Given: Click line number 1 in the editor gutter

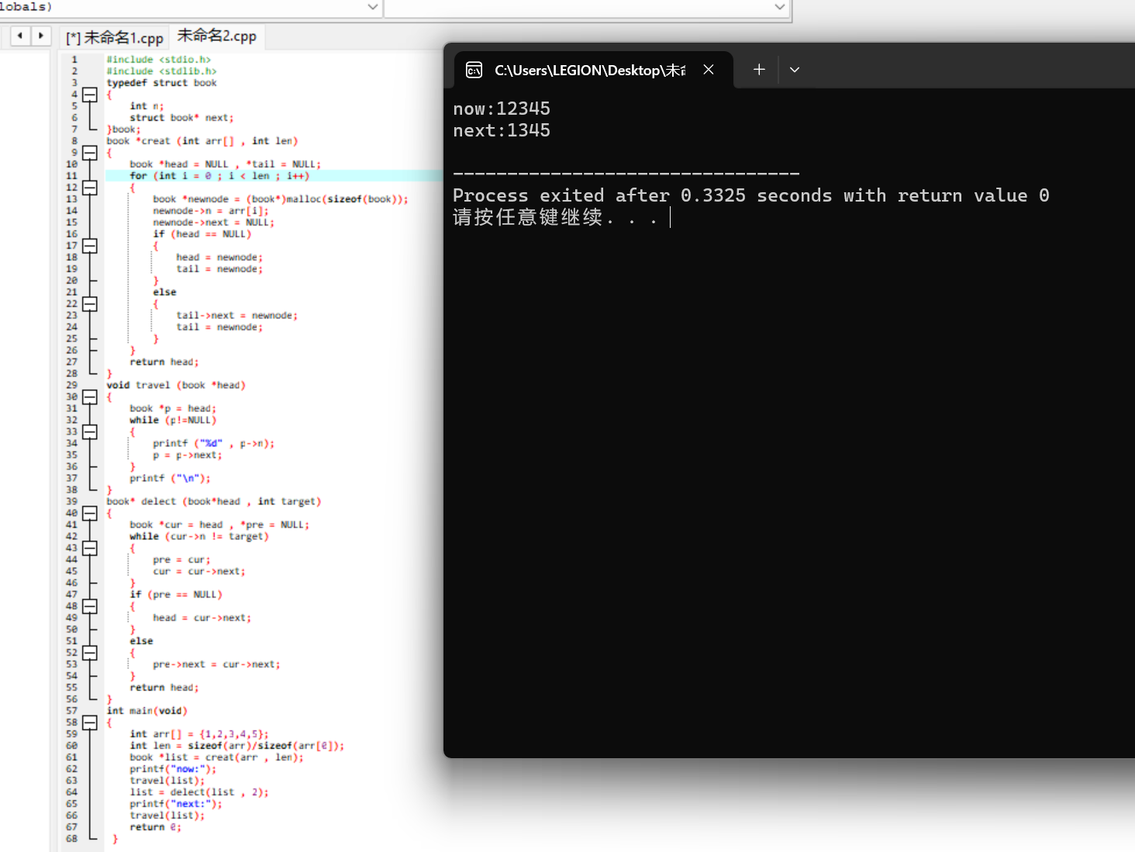Looking at the screenshot, I should click(74, 60).
